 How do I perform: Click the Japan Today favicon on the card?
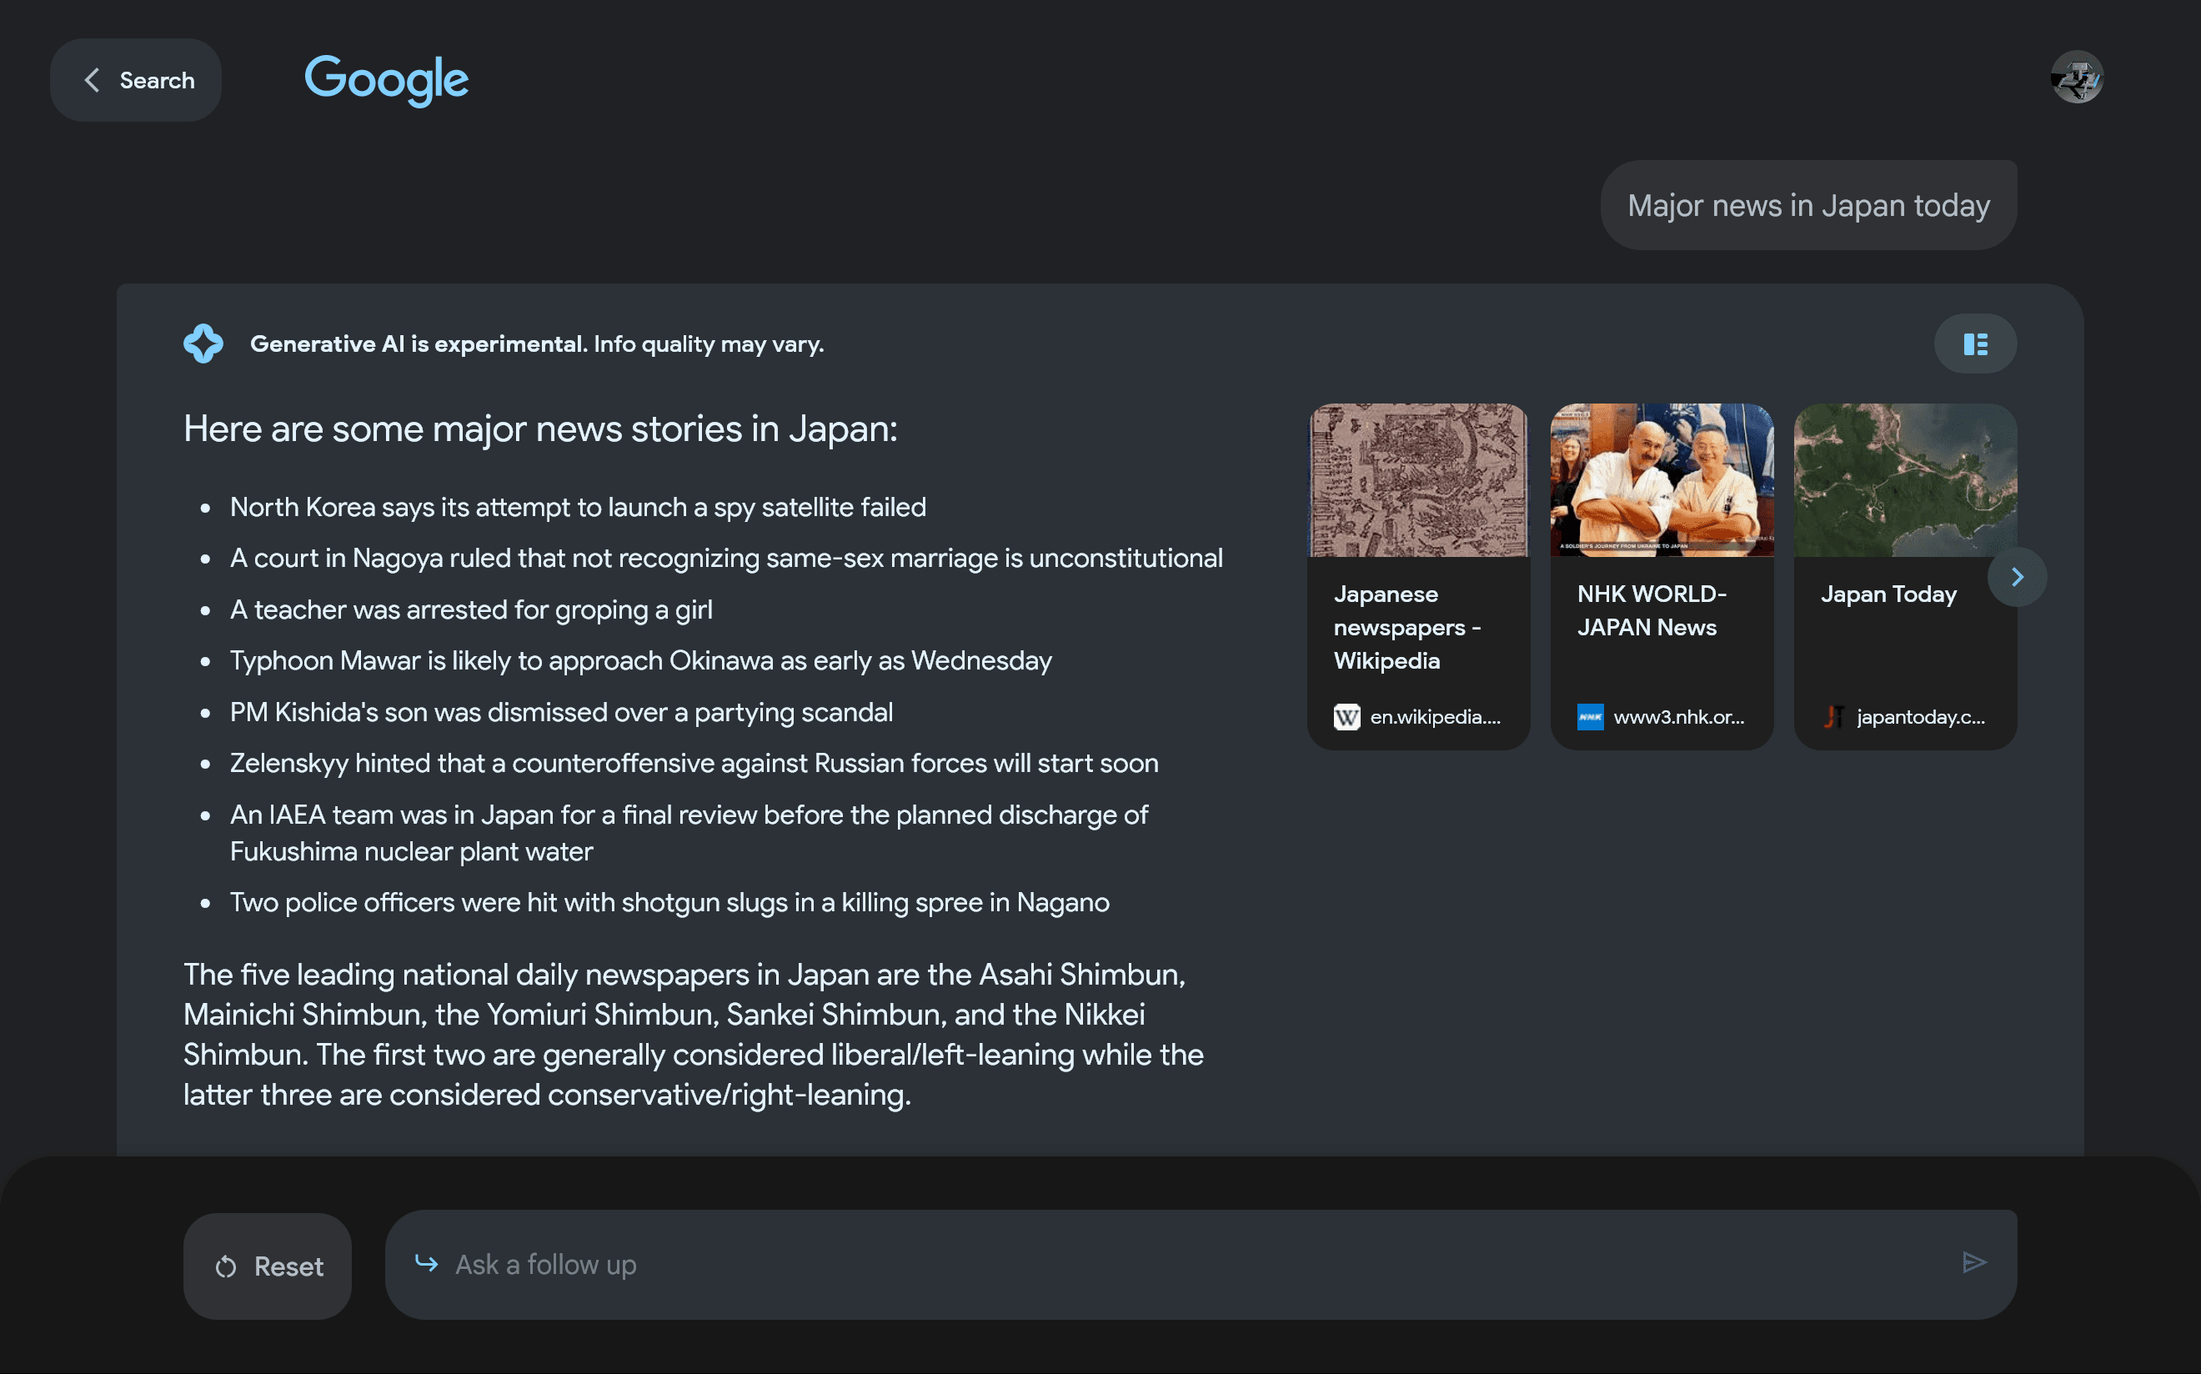[x=1834, y=717]
